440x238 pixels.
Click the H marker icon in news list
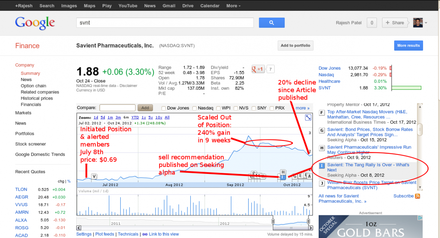(322, 148)
